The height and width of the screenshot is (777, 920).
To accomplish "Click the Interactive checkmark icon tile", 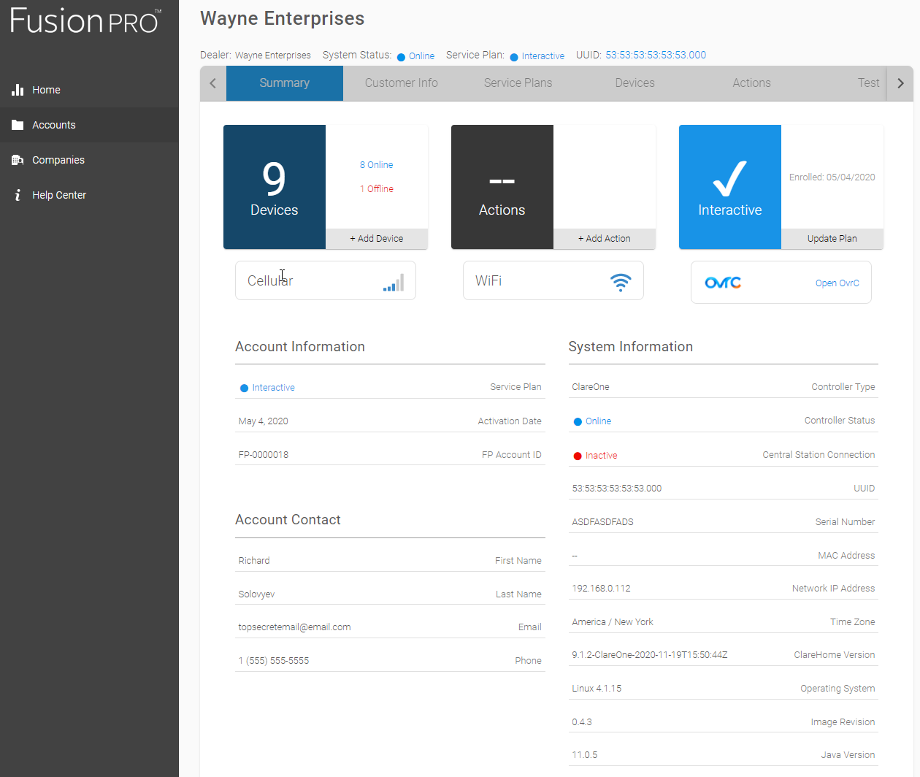I will (x=730, y=187).
